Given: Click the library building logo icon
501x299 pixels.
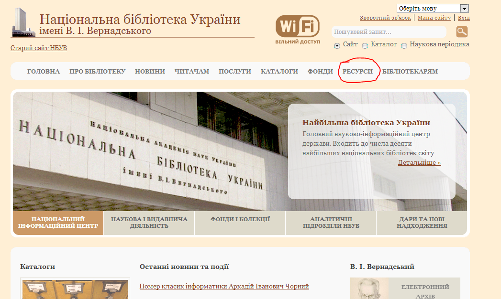Looking at the screenshot, I should point(23,22).
